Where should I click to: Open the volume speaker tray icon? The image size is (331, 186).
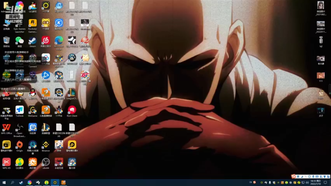coord(307,183)
